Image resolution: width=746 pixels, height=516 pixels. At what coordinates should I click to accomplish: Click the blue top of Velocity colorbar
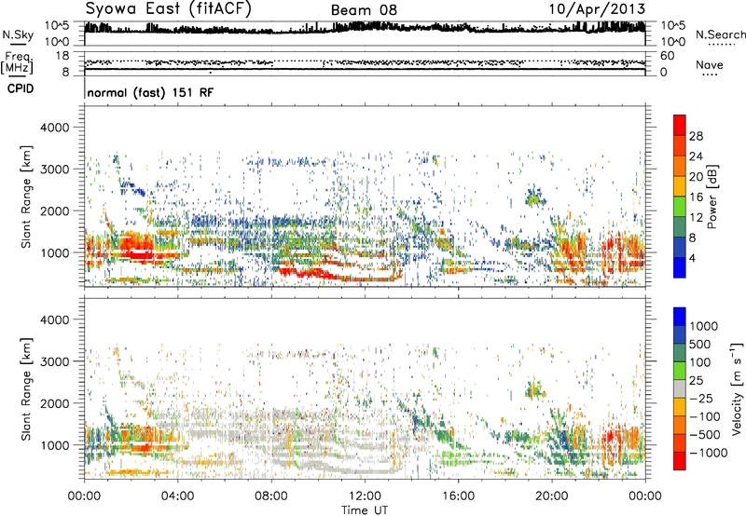680,317
